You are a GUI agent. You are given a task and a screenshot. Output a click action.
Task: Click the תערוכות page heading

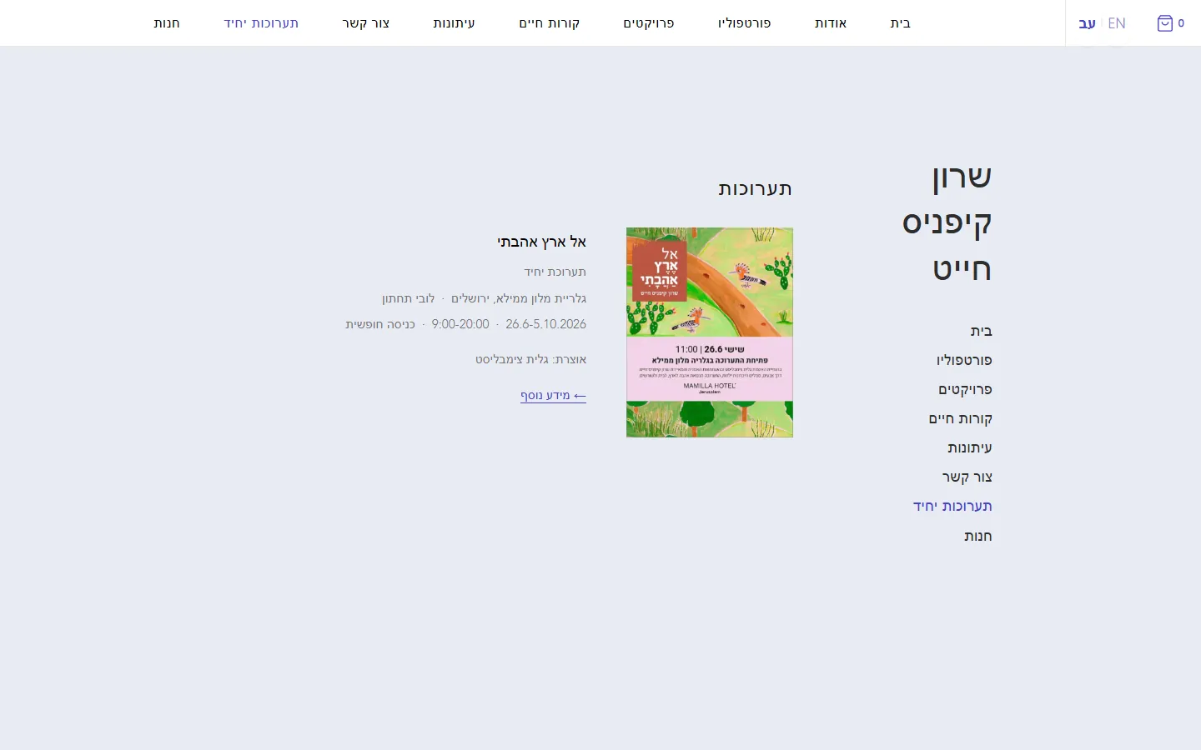pos(756,188)
